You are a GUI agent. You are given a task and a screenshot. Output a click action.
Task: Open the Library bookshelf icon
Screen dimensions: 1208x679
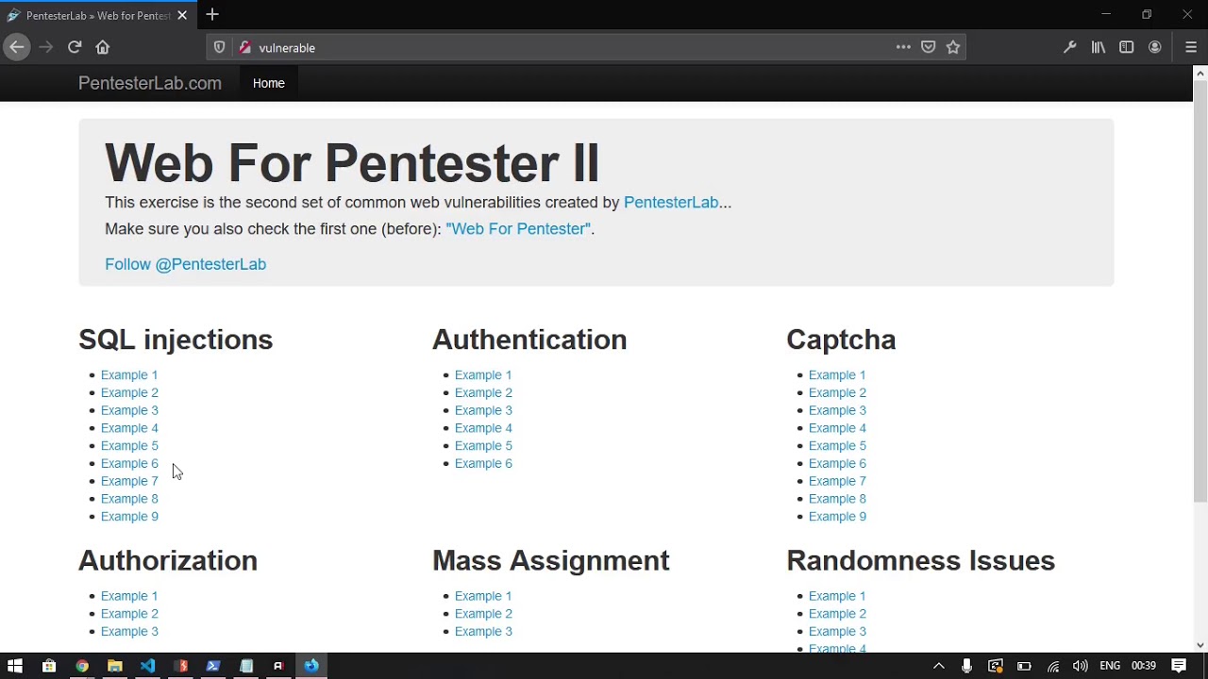pyautogui.click(x=1099, y=47)
